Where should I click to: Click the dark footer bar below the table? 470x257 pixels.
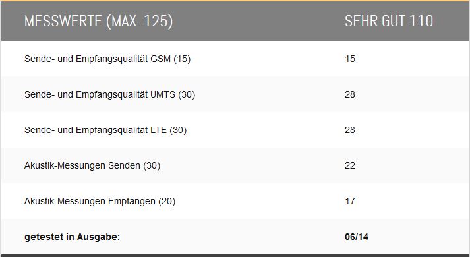(x=235, y=256)
